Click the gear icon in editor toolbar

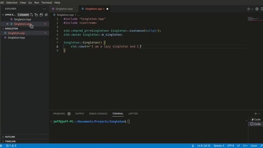pos(257,9)
